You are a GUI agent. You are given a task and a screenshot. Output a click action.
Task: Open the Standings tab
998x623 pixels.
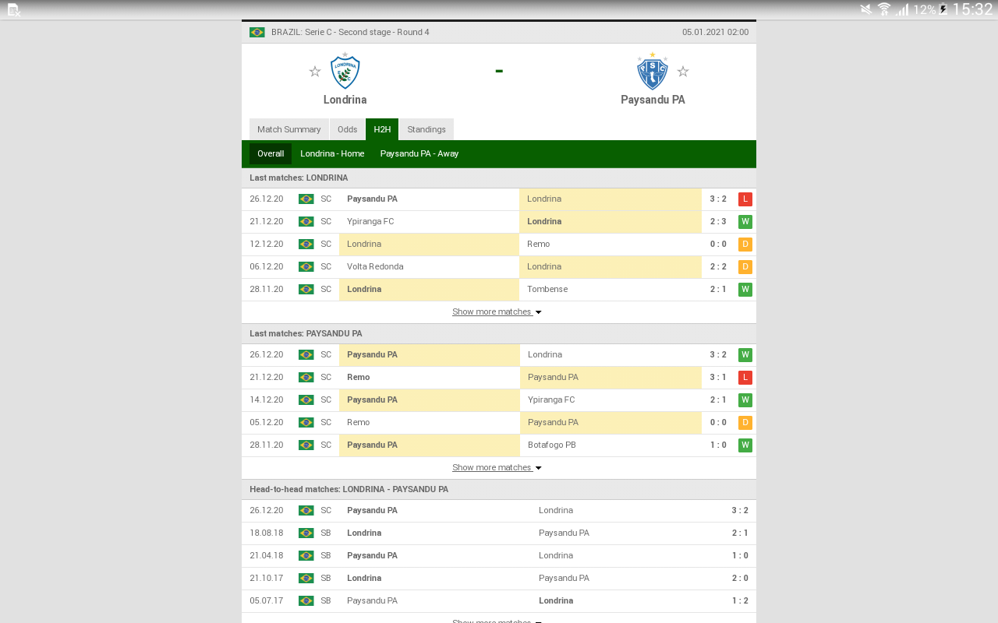tap(426, 129)
